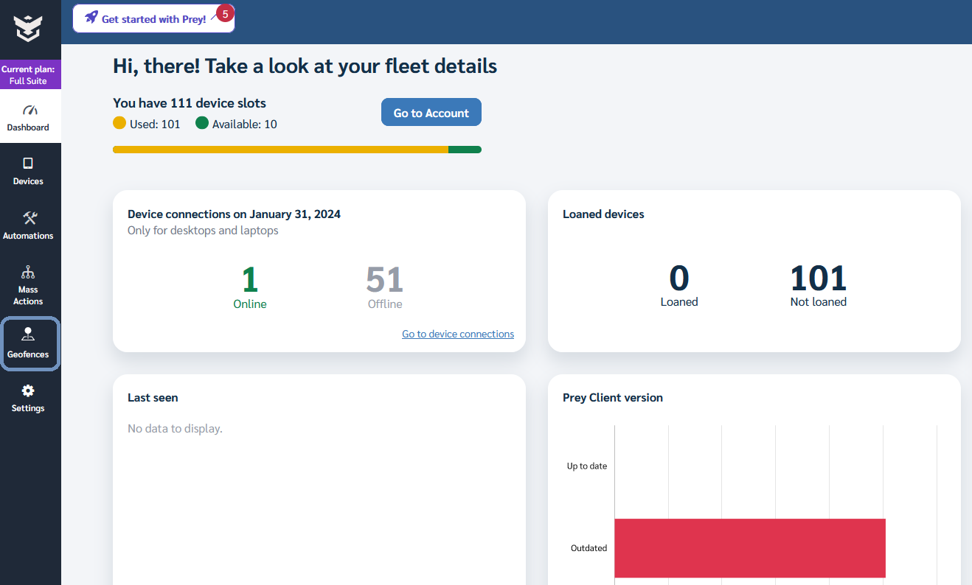
Task: Click Device connections on January 31, 2024 heading
Action: tap(234, 214)
